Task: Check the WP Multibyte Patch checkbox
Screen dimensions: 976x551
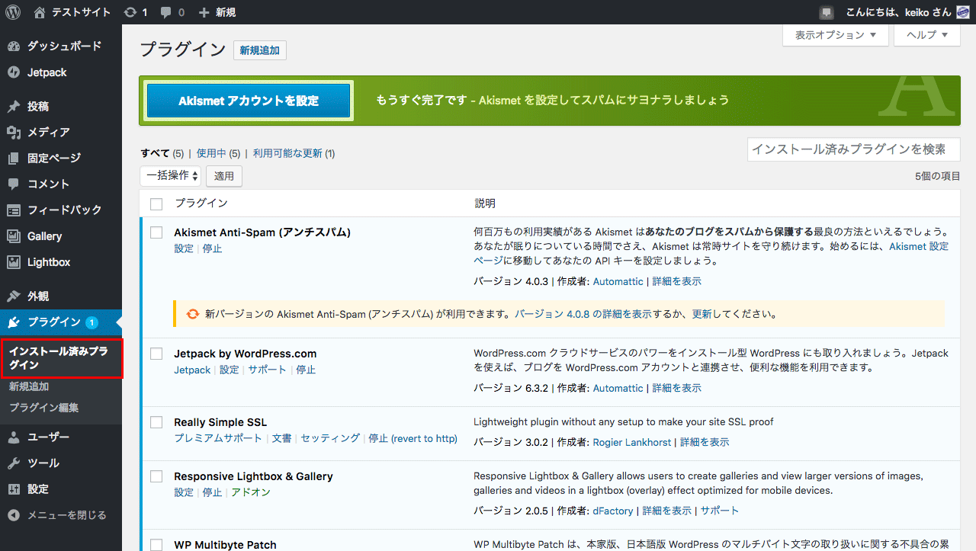Action: (156, 545)
